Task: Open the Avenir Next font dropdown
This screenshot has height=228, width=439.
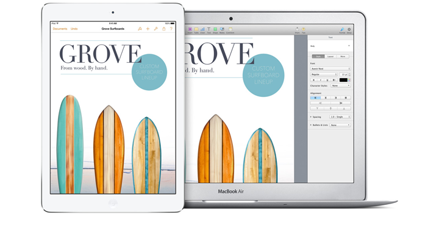Action: point(330,69)
